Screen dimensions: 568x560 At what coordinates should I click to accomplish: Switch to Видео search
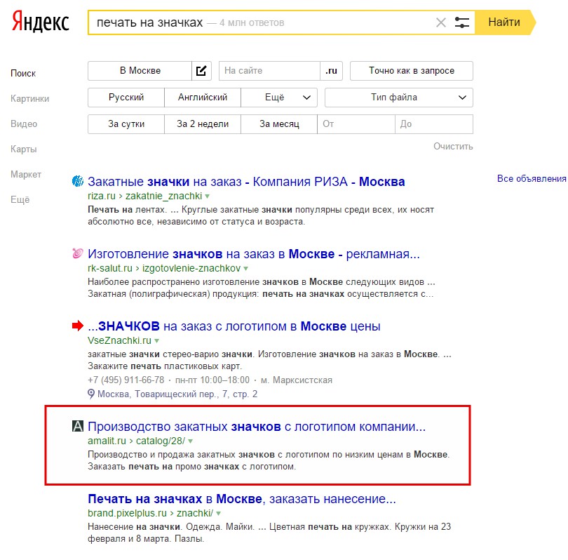[x=24, y=124]
